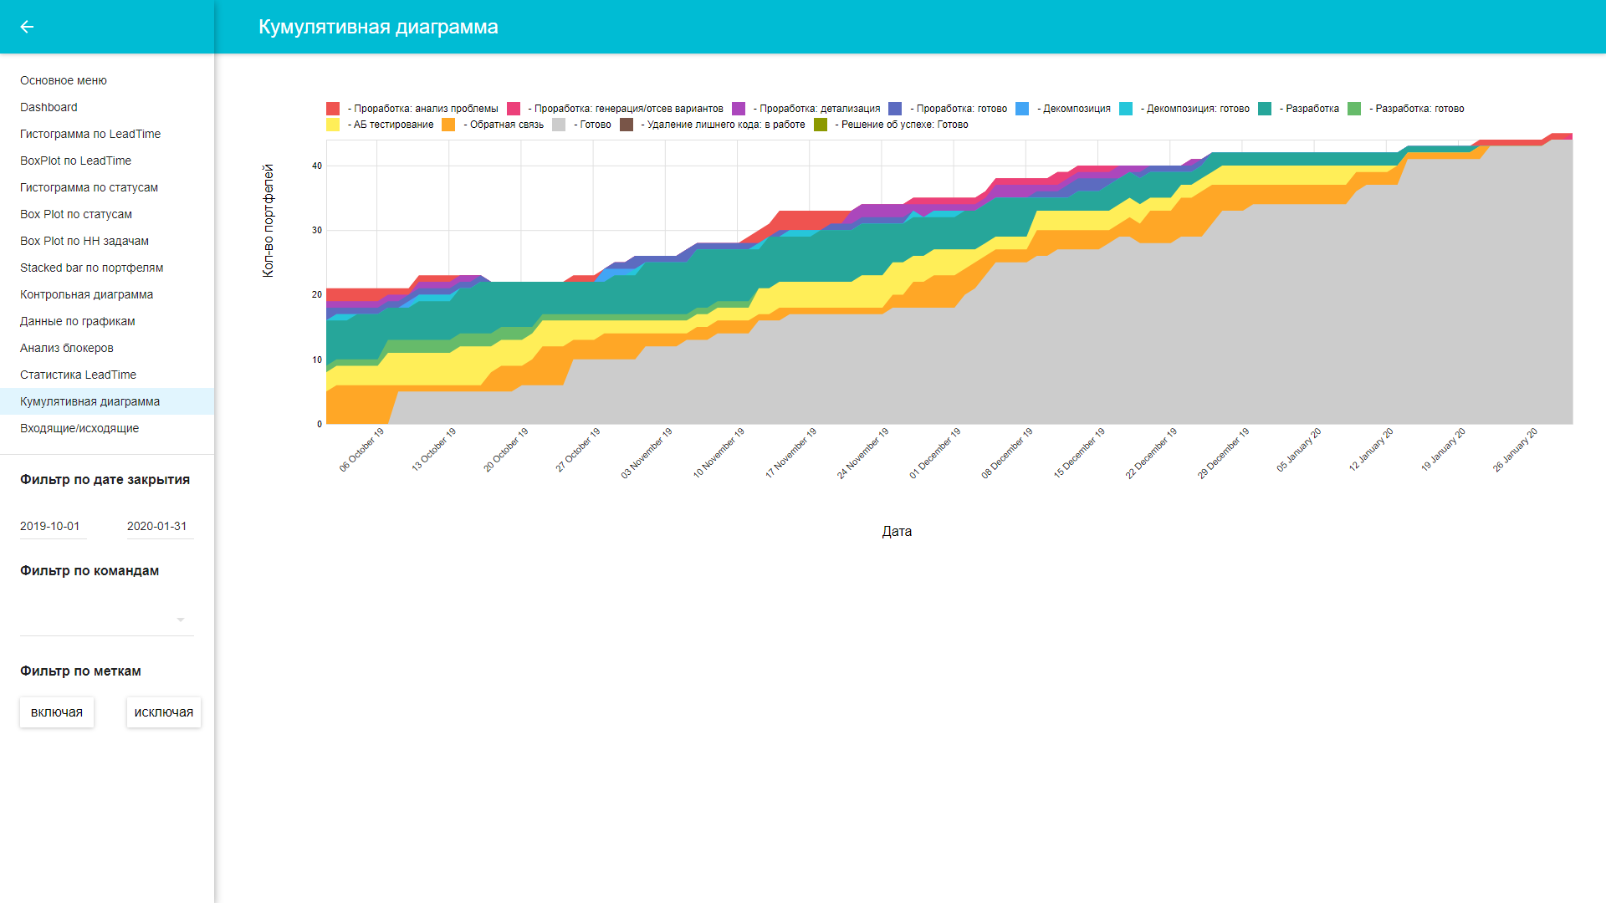
Task: Click the end date field 2020-01-31
Action: tap(159, 526)
